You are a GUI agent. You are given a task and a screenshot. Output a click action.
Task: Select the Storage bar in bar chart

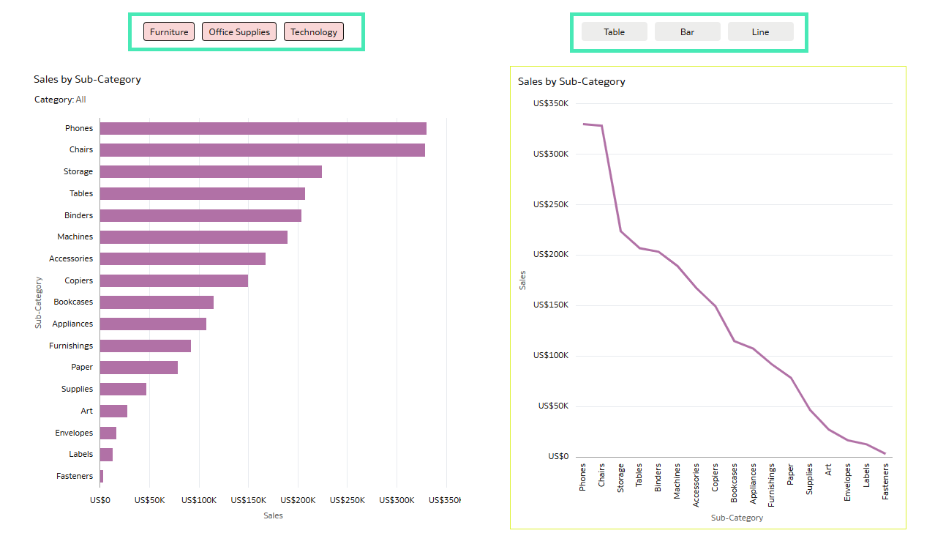(x=211, y=172)
